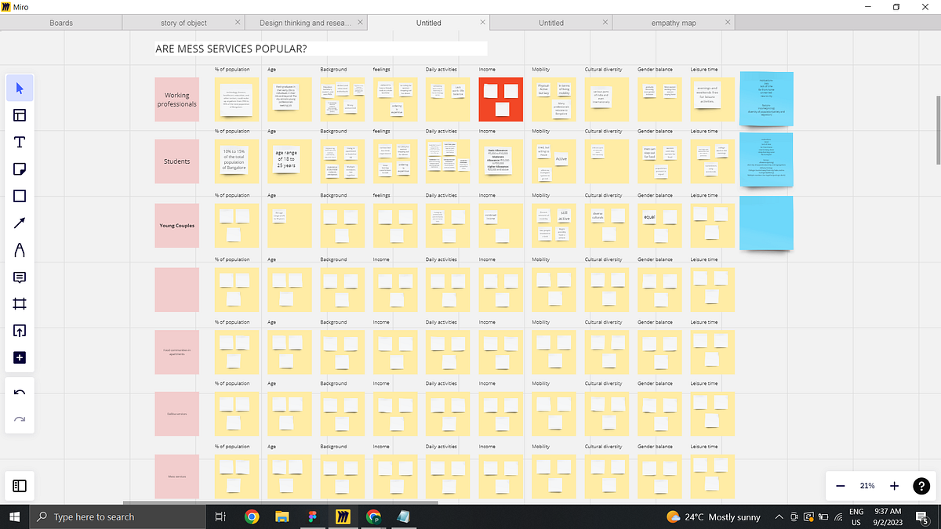Screen dimensions: 941x529
Task: Close the Design thinking and research tab
Action: [x=360, y=23]
